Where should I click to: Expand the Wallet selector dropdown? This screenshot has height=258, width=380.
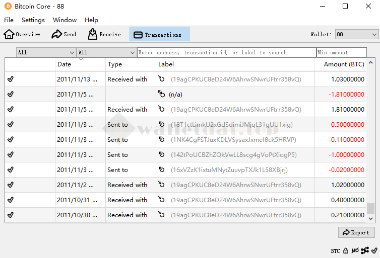(x=357, y=34)
